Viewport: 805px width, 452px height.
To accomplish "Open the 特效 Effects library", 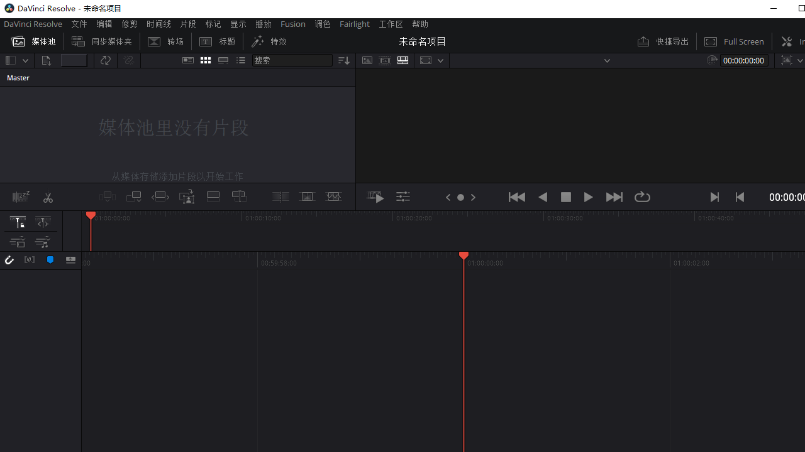I will tap(269, 41).
